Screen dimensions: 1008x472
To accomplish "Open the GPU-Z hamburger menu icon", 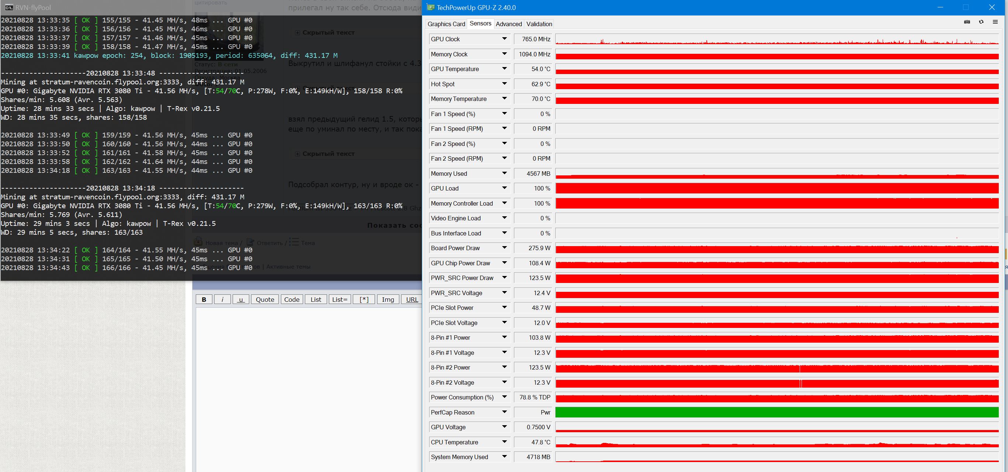I will (x=995, y=22).
